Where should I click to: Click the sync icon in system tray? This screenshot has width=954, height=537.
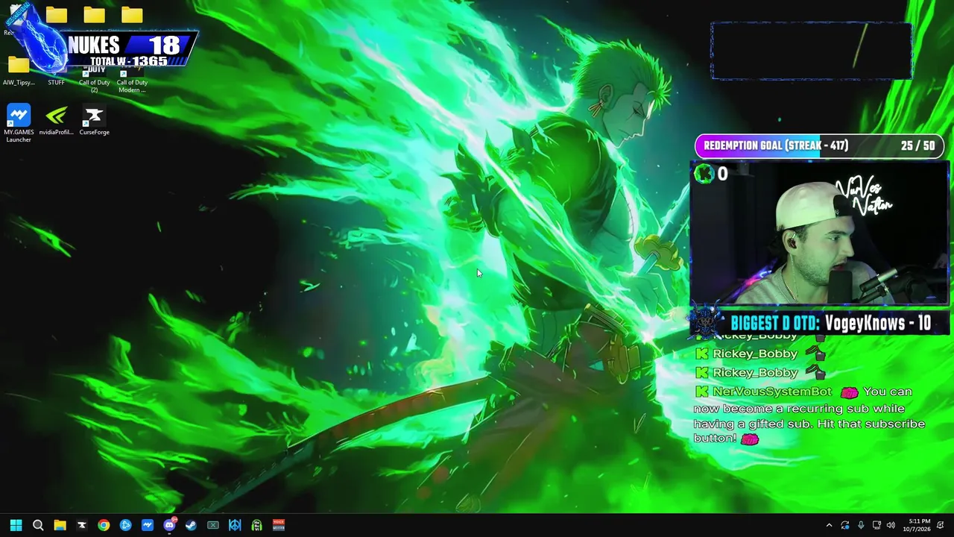click(x=845, y=526)
